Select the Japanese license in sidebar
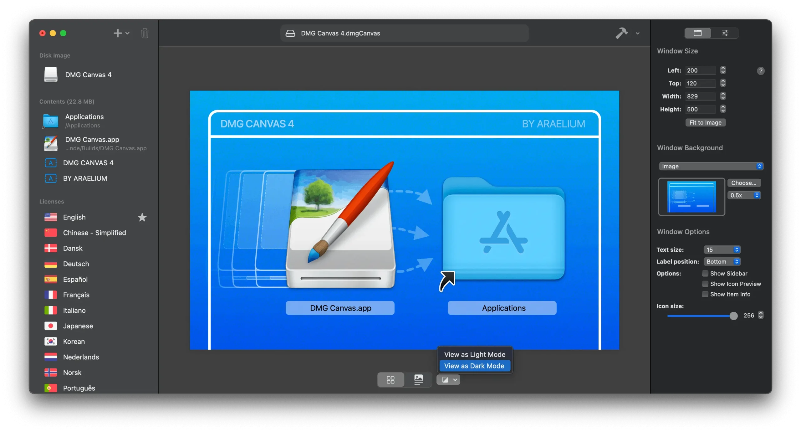The height and width of the screenshot is (432, 801). click(x=78, y=326)
